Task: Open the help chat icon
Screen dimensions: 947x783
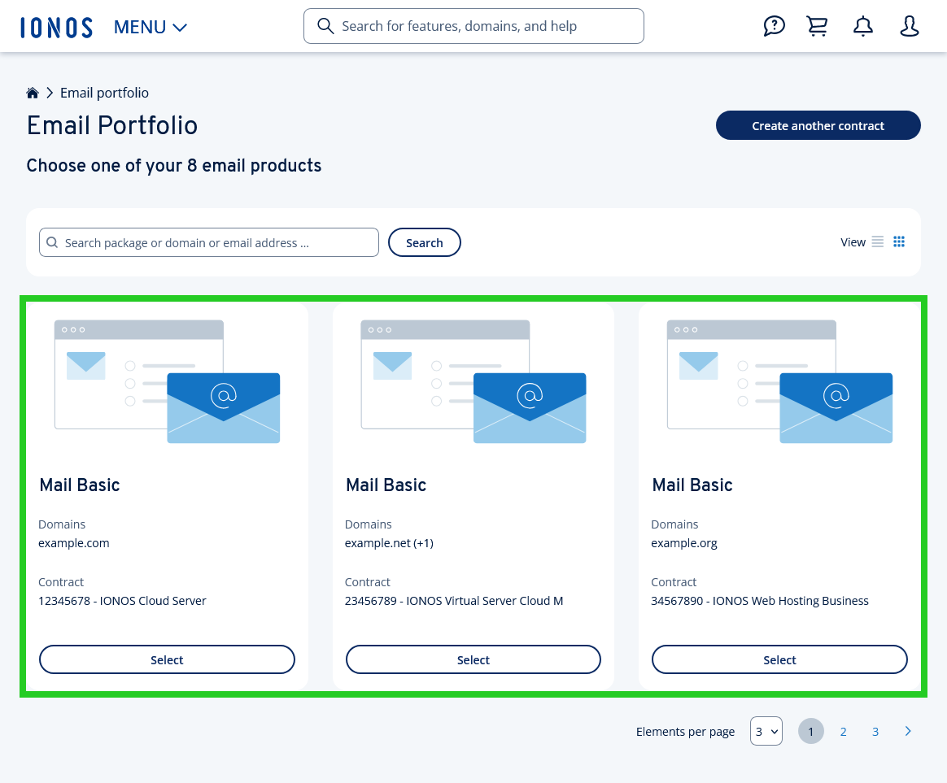Action: click(774, 26)
